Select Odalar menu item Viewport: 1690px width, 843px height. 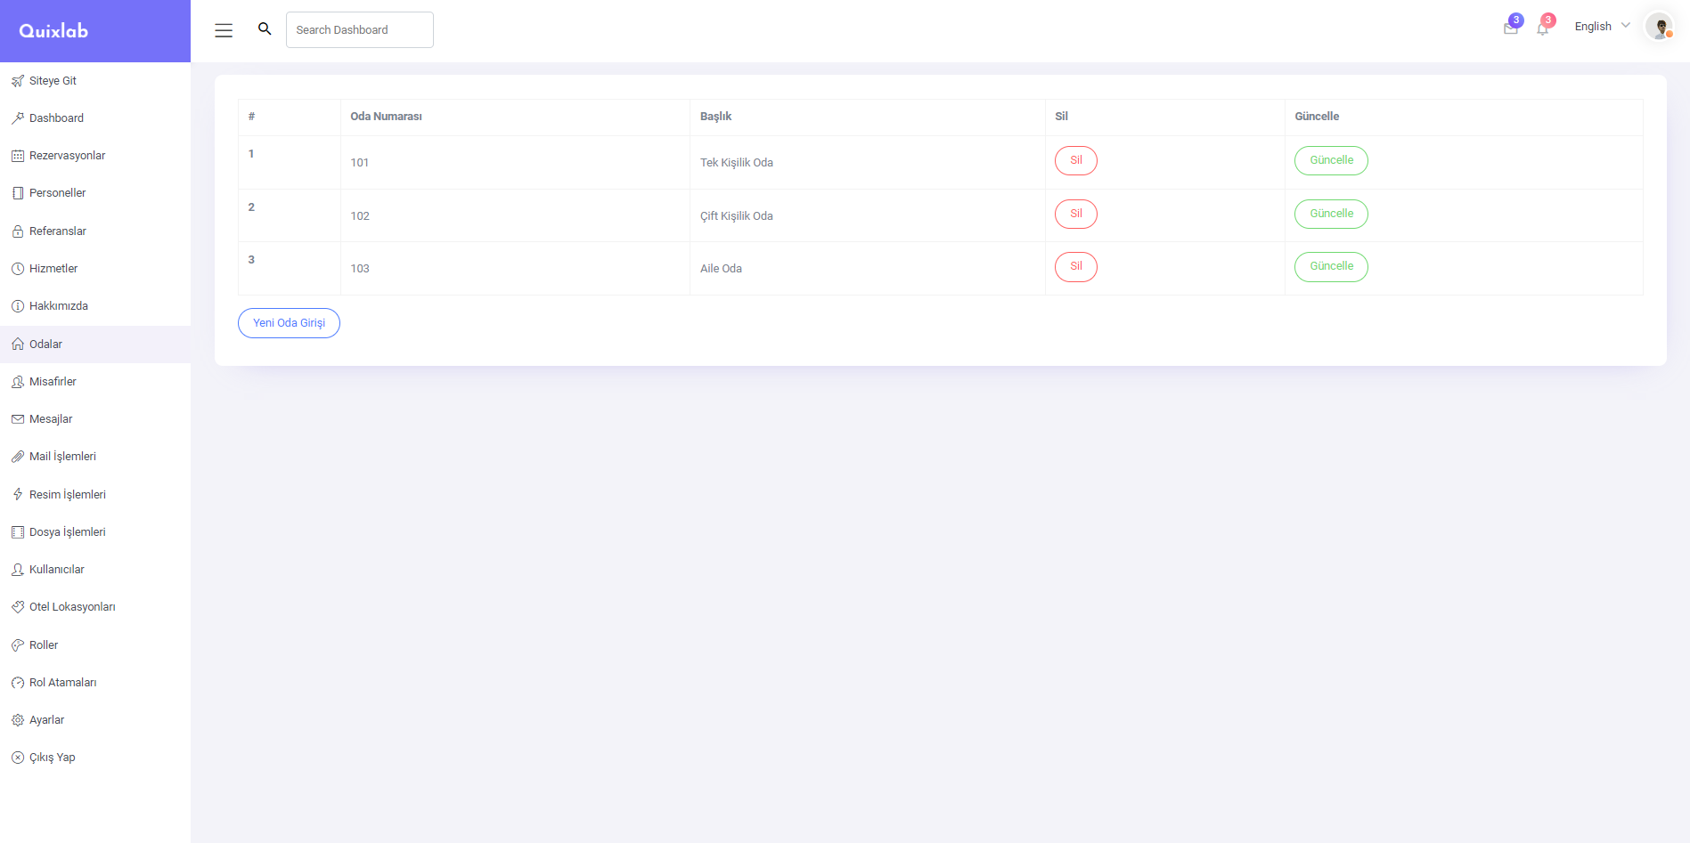coord(95,344)
